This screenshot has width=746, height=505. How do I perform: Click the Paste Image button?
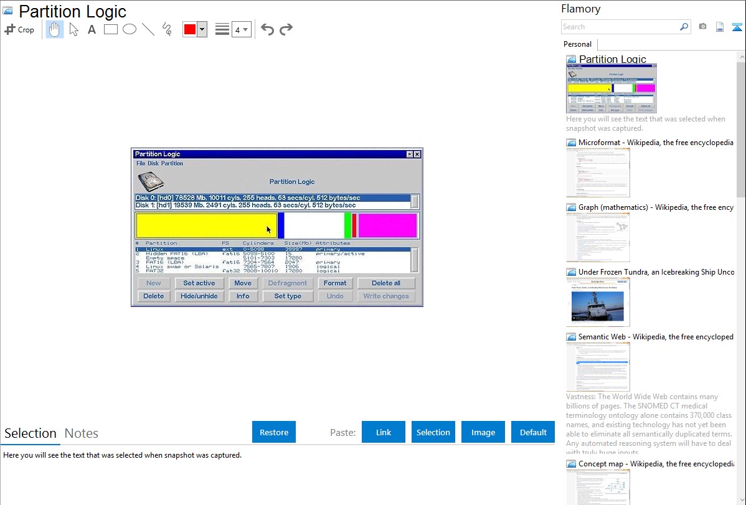pos(483,432)
